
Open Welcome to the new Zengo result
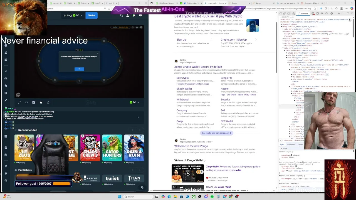[191, 146]
